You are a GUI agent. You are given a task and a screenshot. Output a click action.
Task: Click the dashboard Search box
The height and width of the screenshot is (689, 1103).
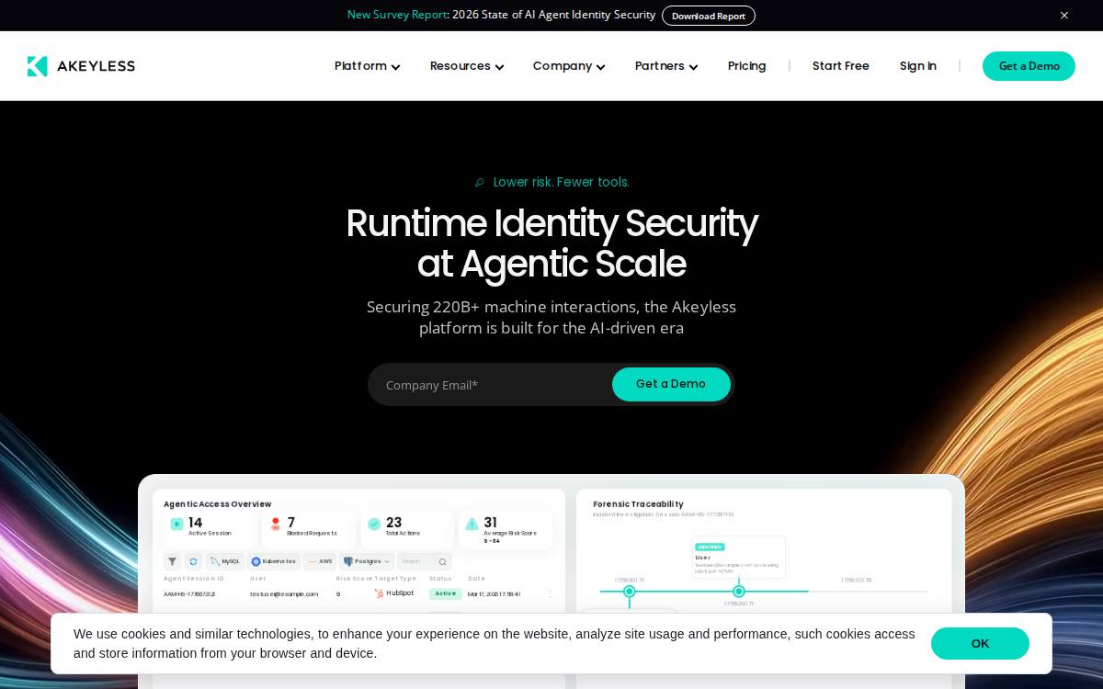click(425, 561)
